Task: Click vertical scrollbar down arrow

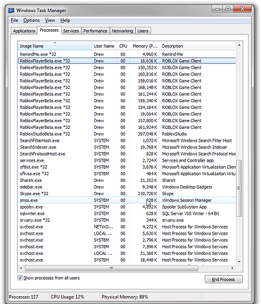Action: pos(239,261)
